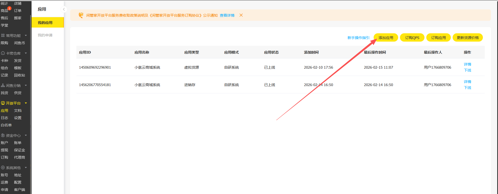Image resolution: width=498 pixels, height=194 pixels.
Task: Open 售后 menu item
Action: (x=4, y=18)
